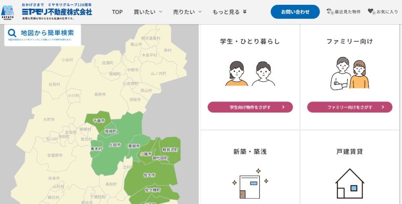The height and width of the screenshot is (204, 402).
Task: Click the favorites heart icon
Action: pos(371,12)
